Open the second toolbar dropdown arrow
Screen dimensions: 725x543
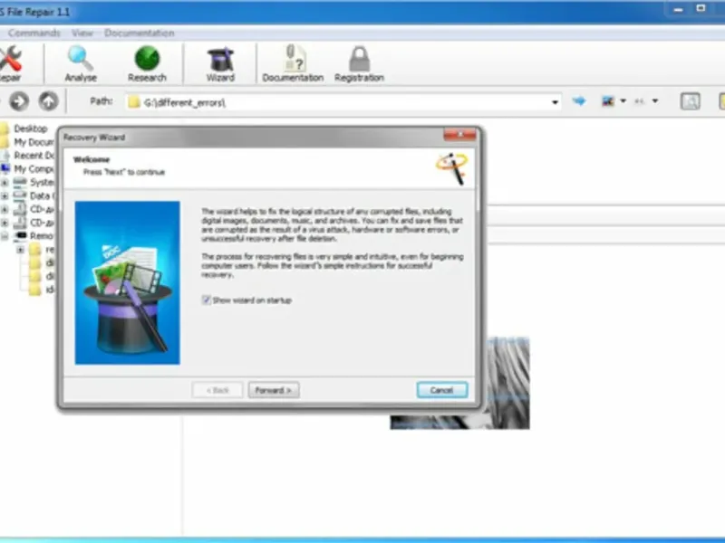(654, 100)
